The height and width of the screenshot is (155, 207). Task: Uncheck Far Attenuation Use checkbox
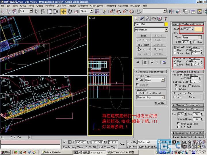click(x=175, y=61)
